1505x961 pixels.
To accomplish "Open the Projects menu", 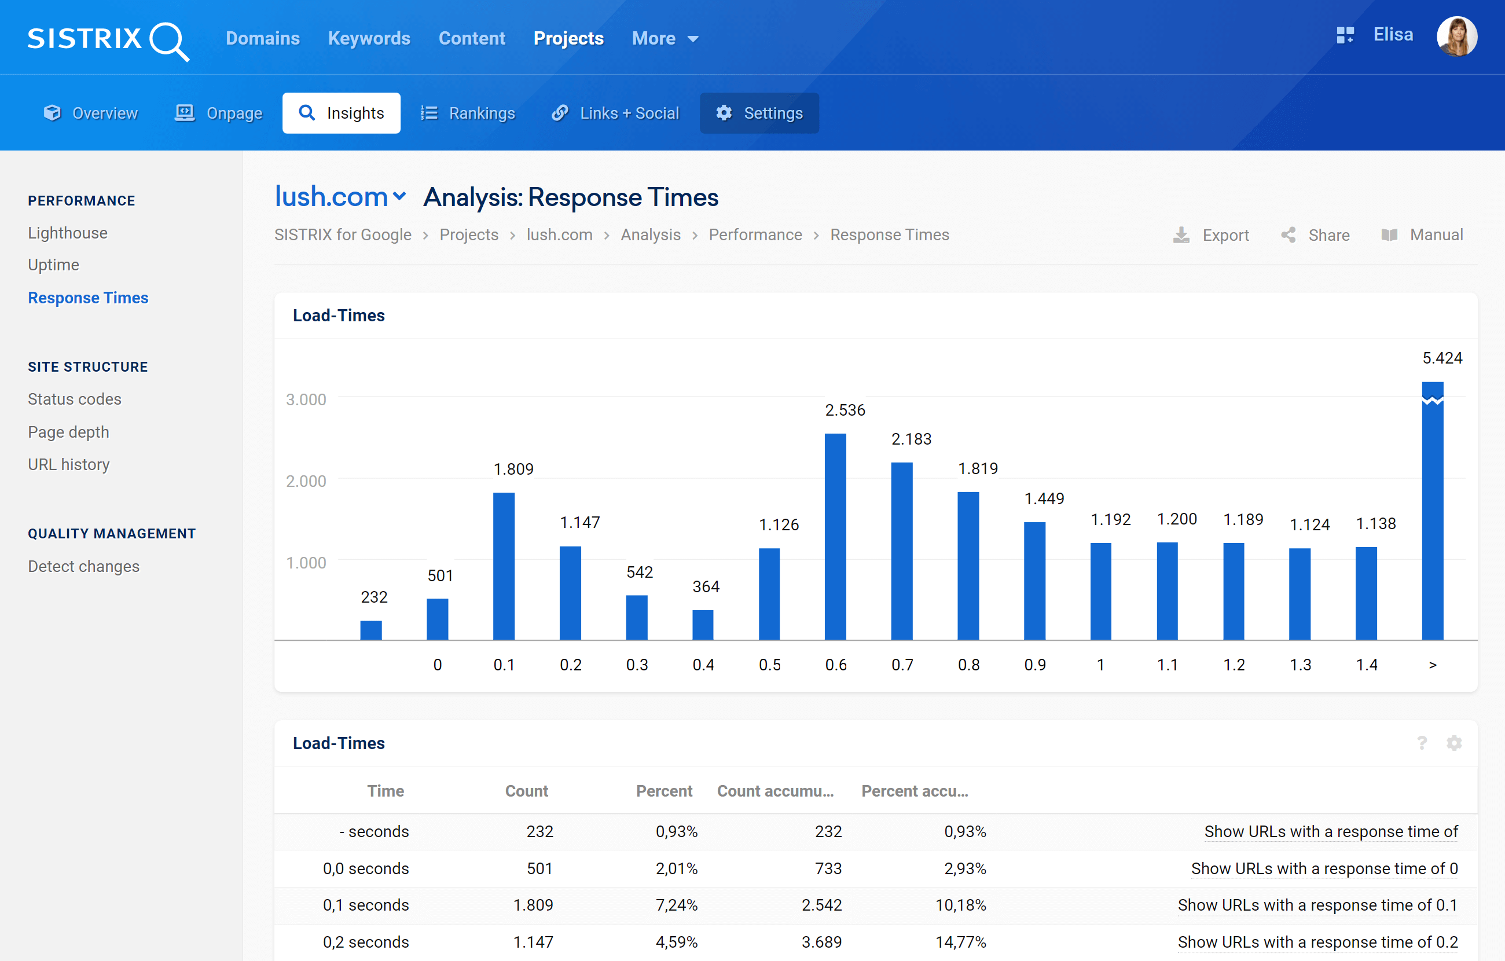I will coord(568,39).
